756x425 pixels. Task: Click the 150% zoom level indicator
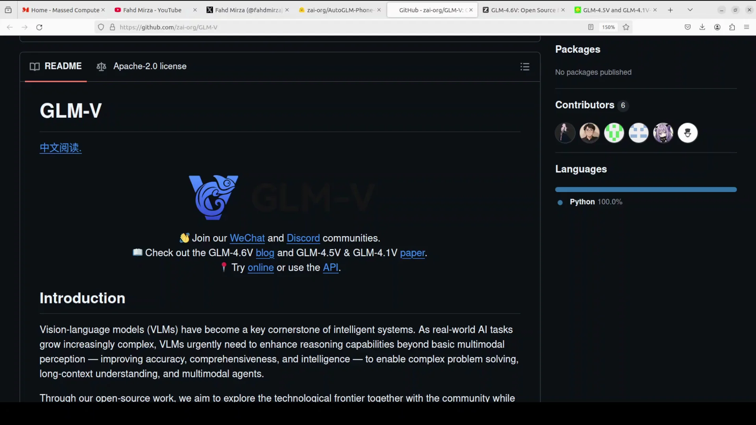click(x=608, y=27)
